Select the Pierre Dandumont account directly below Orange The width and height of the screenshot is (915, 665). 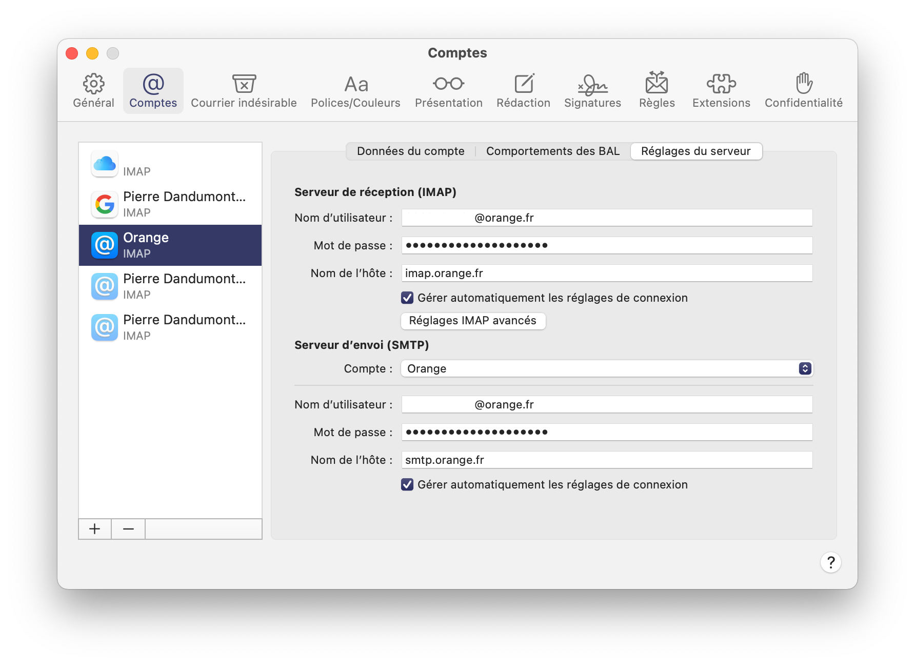pyautogui.click(x=170, y=286)
